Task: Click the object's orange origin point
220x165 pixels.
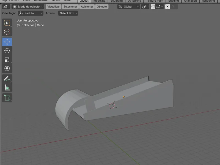Action: [123, 97]
